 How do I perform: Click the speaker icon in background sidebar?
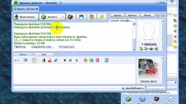[175, 31]
